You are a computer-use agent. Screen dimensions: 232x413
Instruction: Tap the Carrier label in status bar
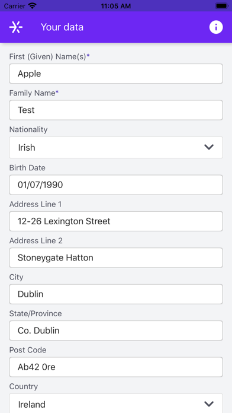(14, 6)
